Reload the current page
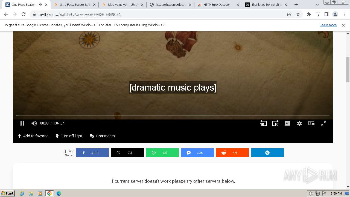Viewport: 350px width, 197px height. coord(24,15)
